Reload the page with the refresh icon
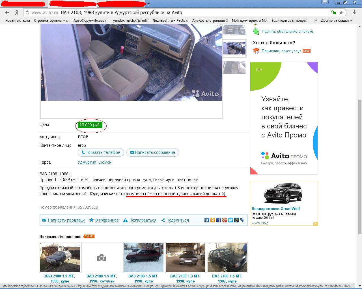 pyautogui.click(x=27, y=12)
